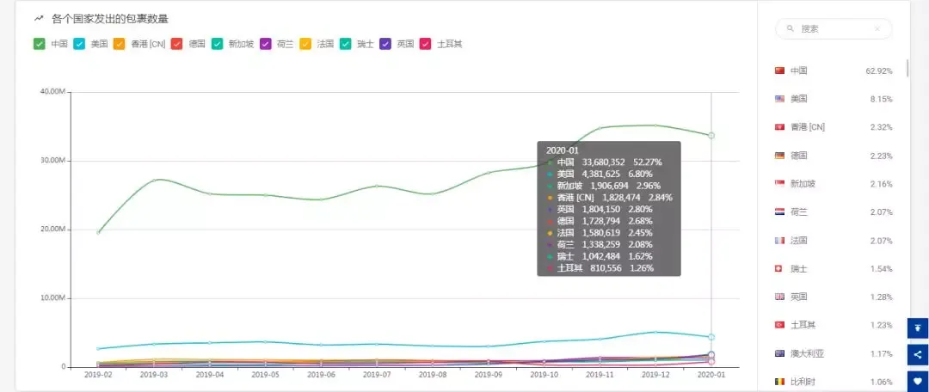Uncheck the 中国 legend checkbox
929x392 pixels.
pyautogui.click(x=40, y=44)
